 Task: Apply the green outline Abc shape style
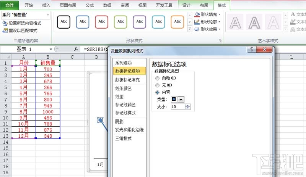pyautogui.click(x=120, y=22)
